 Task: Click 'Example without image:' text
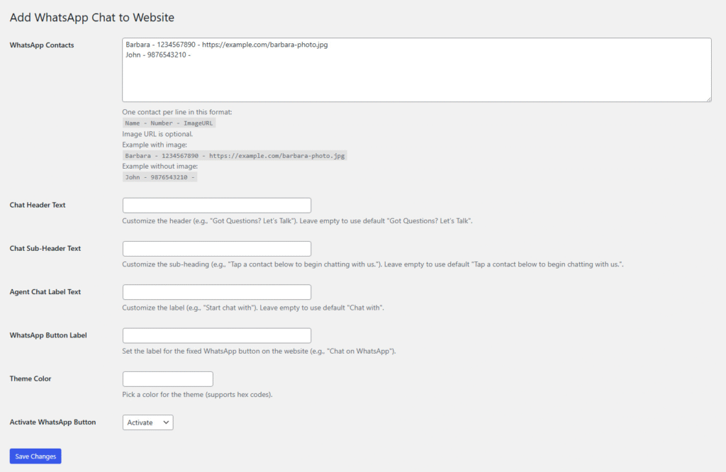(x=160, y=166)
